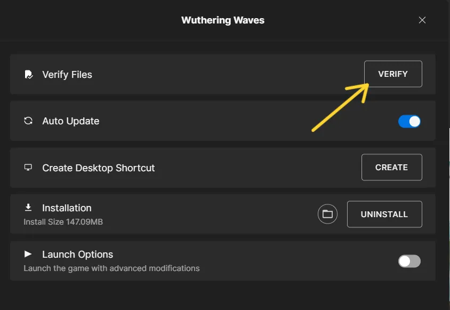Disable the Auto Update toggle
The width and height of the screenshot is (450, 310).
(409, 121)
